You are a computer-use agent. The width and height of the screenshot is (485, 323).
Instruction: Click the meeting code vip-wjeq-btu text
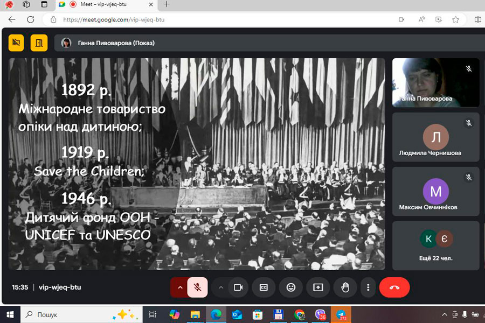60,287
